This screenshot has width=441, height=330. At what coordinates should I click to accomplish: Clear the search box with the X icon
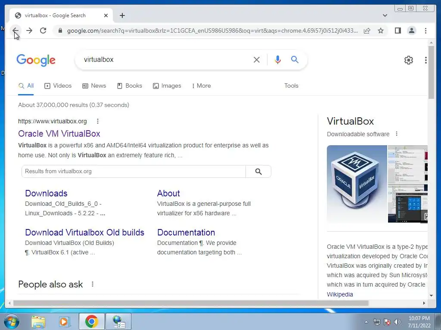coord(257,59)
